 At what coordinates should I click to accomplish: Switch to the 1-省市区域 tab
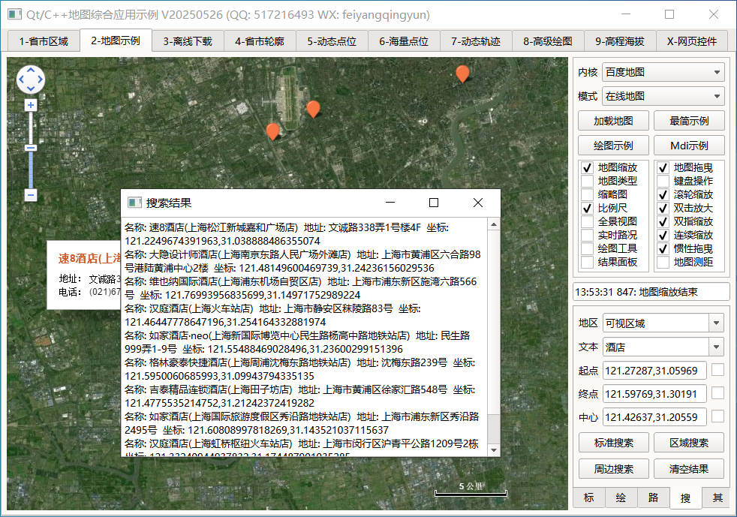44,41
